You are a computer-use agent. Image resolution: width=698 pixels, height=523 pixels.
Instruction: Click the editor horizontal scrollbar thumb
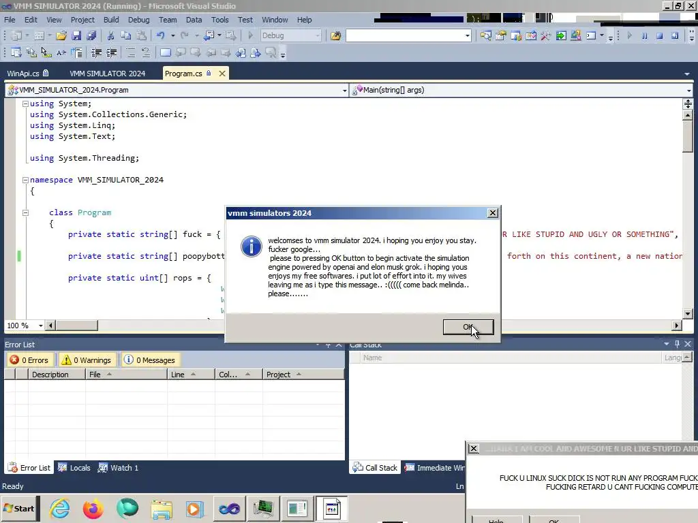pyautogui.click(x=76, y=326)
